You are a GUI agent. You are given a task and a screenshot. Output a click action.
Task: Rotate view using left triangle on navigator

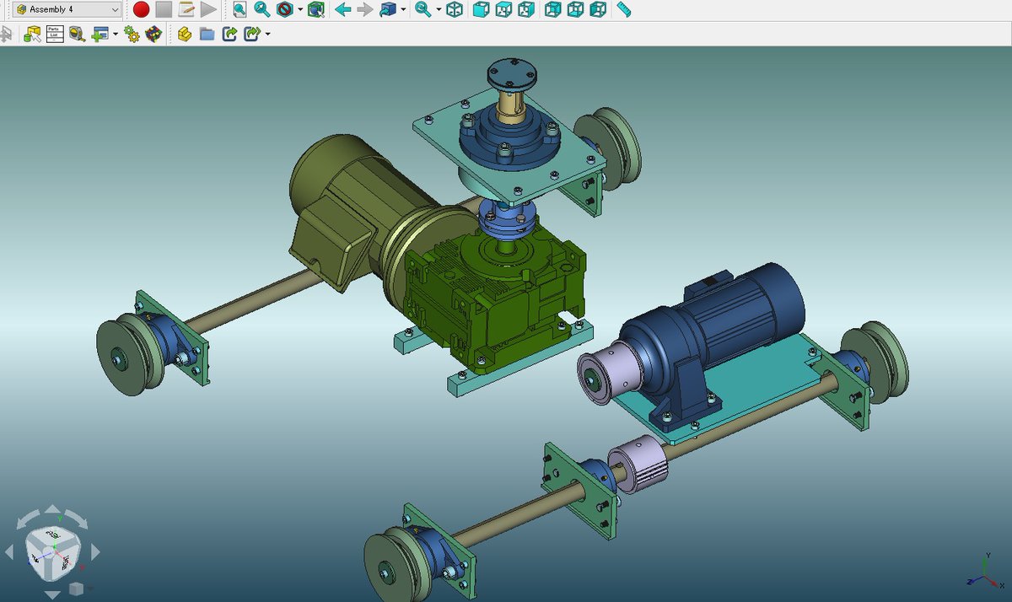click(x=9, y=552)
